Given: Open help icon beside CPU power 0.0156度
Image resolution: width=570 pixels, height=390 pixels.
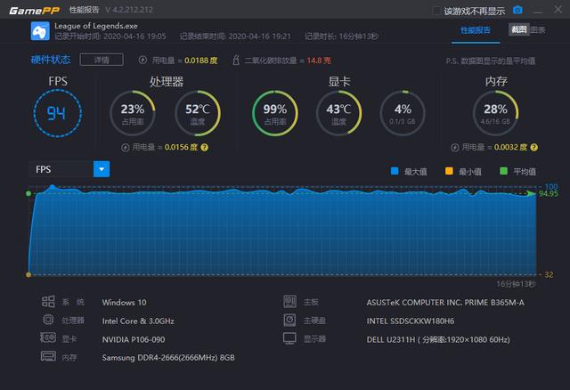Looking at the screenshot, I should (x=205, y=147).
